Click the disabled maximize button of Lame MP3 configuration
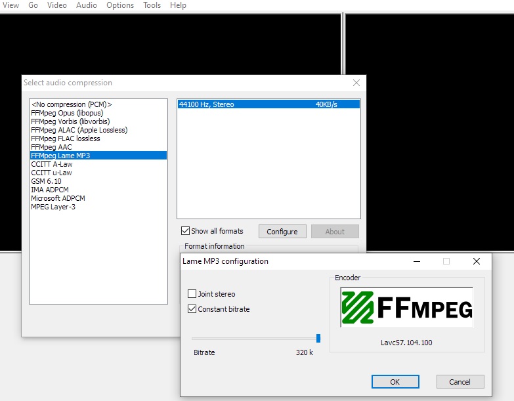 446,261
